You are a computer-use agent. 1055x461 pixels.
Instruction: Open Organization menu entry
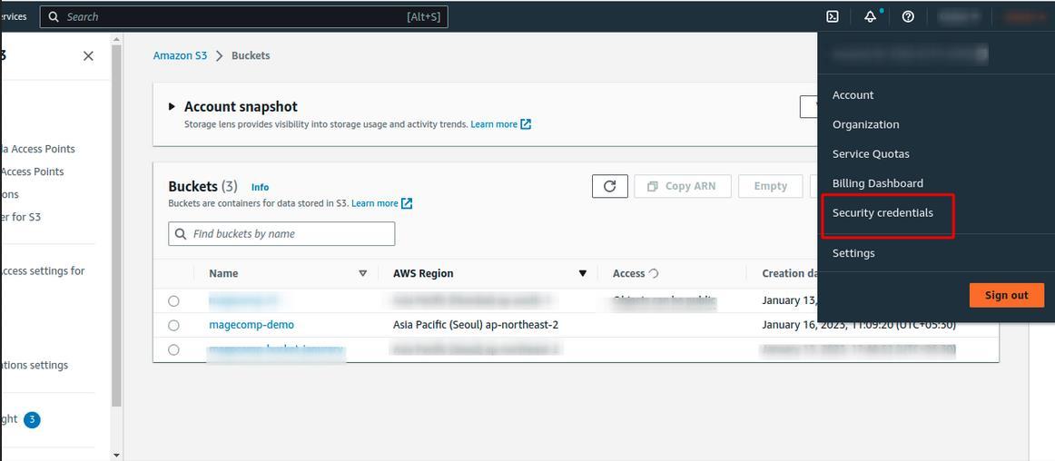[865, 124]
